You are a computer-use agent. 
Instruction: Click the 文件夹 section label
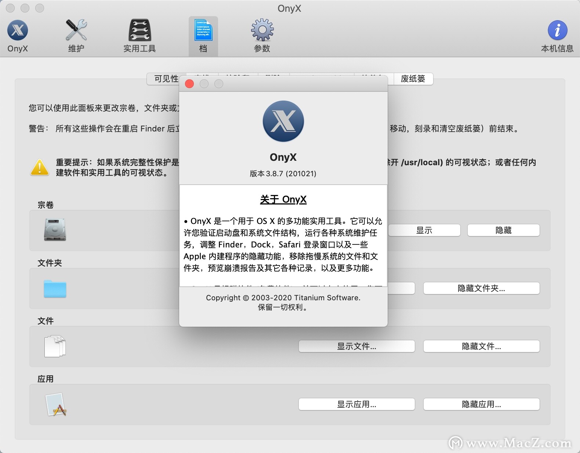pyautogui.click(x=50, y=263)
